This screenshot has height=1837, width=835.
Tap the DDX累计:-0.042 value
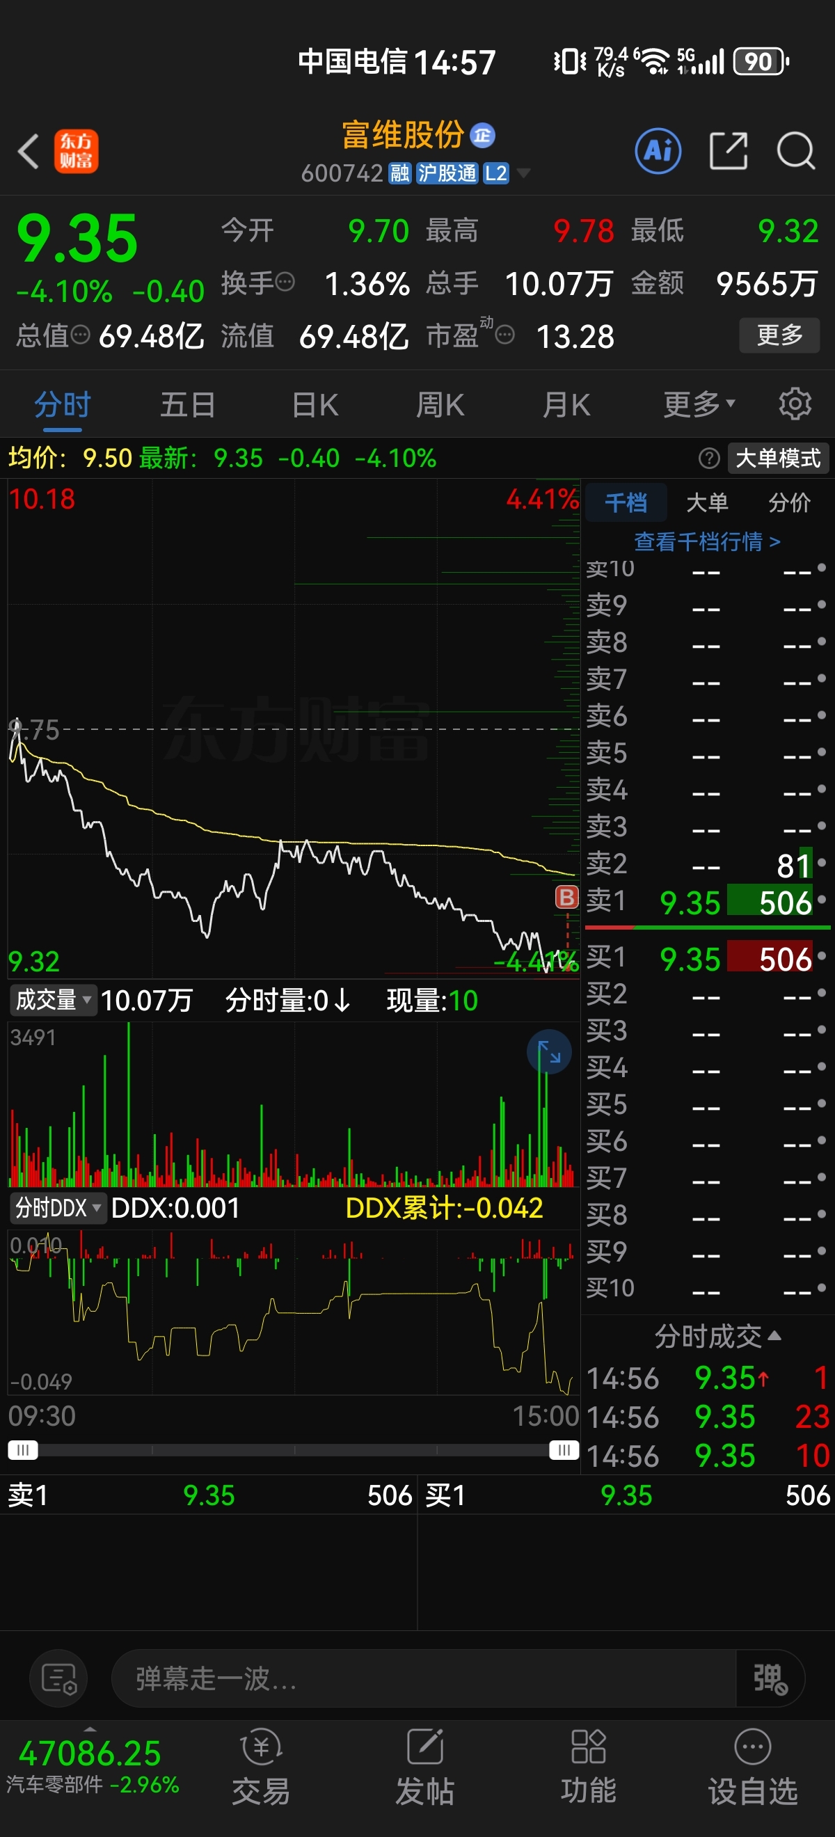tap(444, 1208)
